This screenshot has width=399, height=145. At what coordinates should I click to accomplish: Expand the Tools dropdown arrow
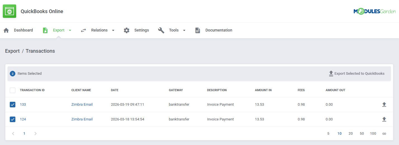184,30
